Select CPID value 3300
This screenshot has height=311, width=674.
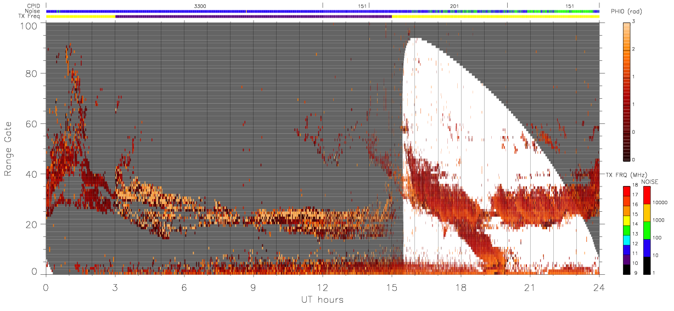(x=200, y=6)
